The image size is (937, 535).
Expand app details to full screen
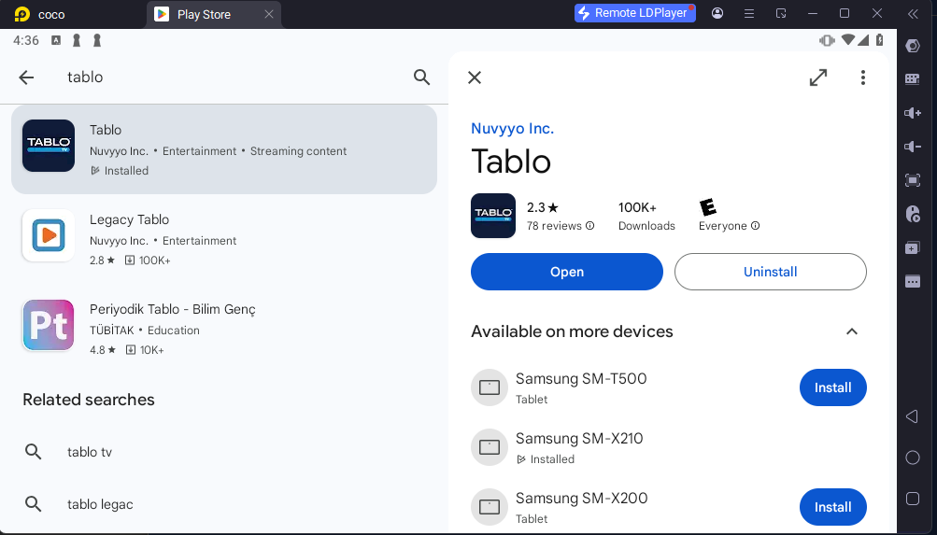818,77
